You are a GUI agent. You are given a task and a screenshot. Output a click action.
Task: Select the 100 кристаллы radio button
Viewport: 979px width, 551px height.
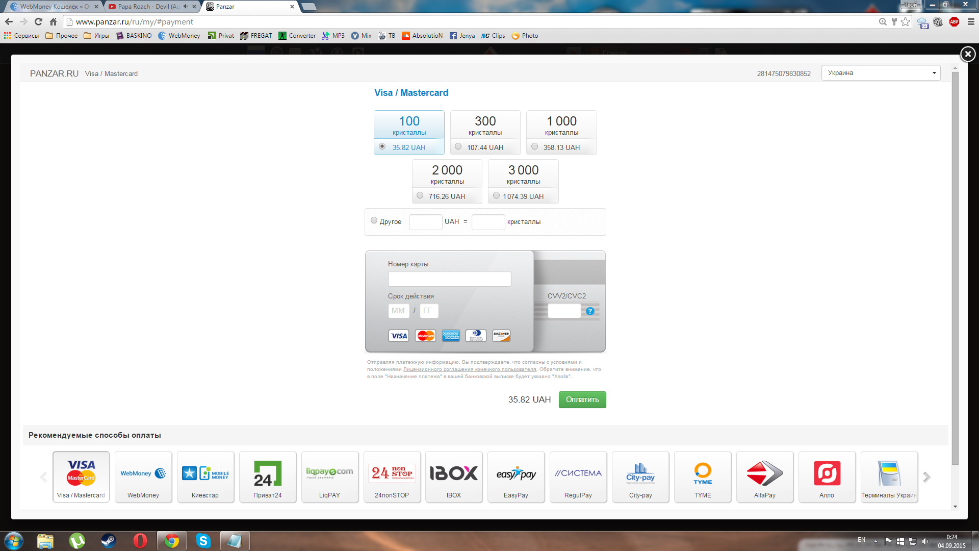click(383, 146)
